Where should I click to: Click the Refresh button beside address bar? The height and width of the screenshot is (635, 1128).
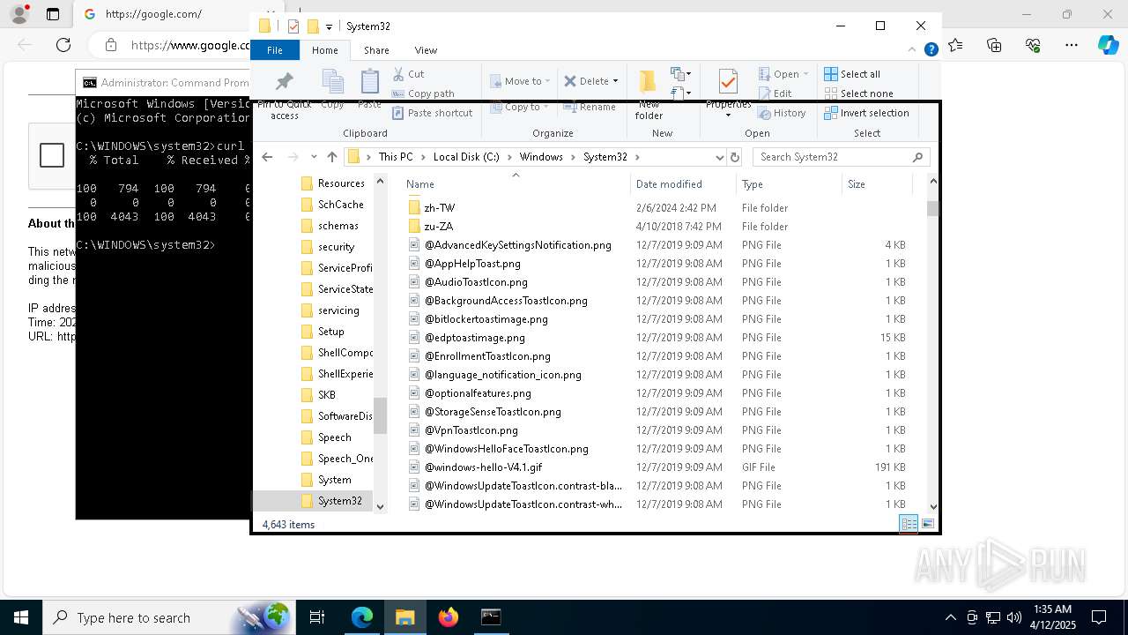[x=735, y=157]
